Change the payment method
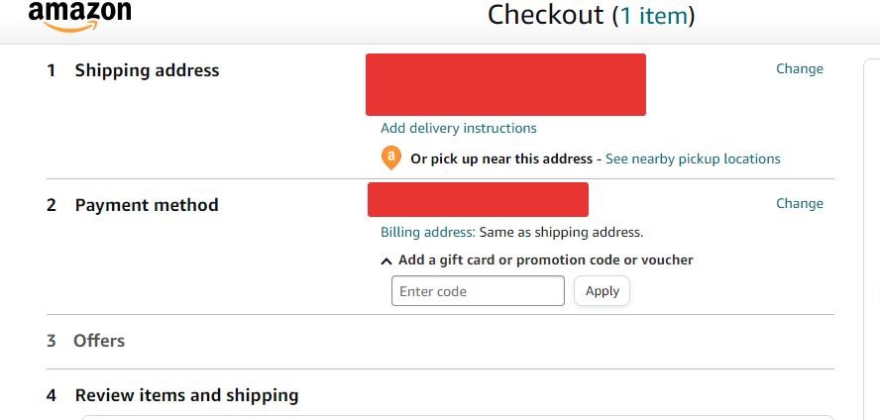Viewport: 880px width, 420px height. pos(799,203)
